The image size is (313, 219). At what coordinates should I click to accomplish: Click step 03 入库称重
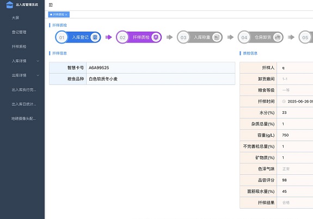(200, 37)
